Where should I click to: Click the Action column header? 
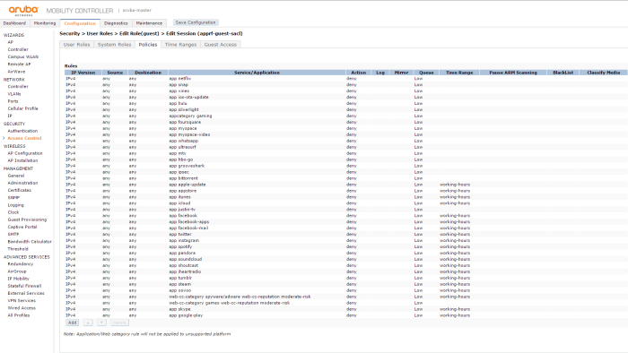tap(359, 73)
